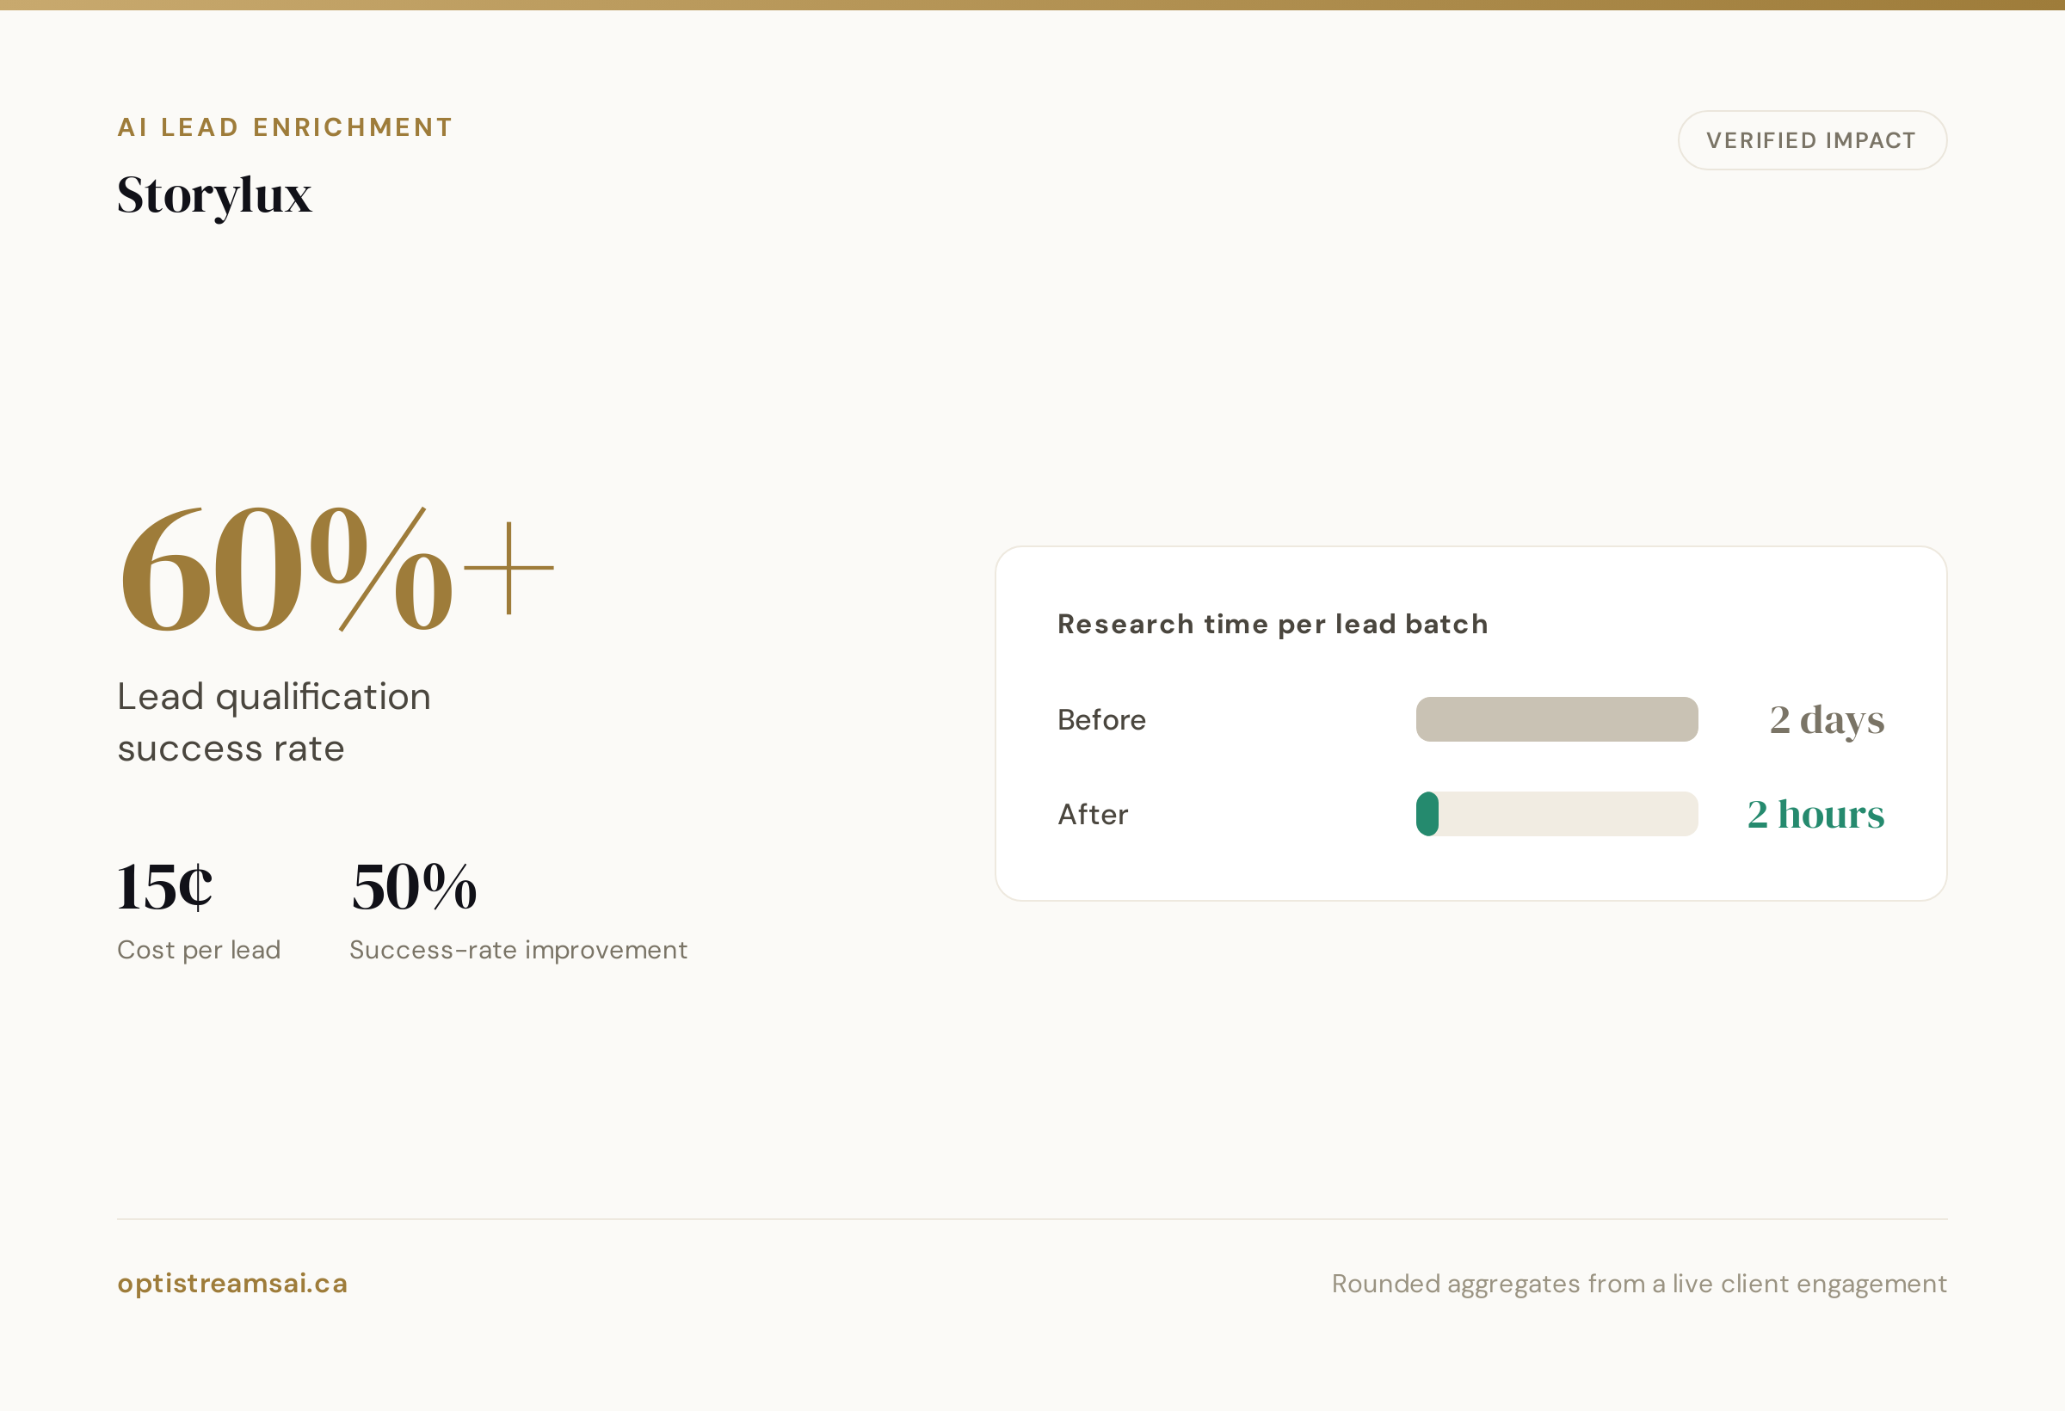Image resolution: width=2065 pixels, height=1411 pixels.
Task: Click the green fill on After bar
Action: [x=1427, y=814]
